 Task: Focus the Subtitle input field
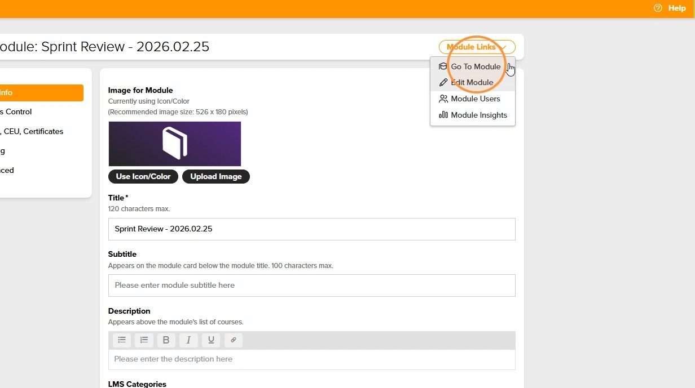click(312, 286)
